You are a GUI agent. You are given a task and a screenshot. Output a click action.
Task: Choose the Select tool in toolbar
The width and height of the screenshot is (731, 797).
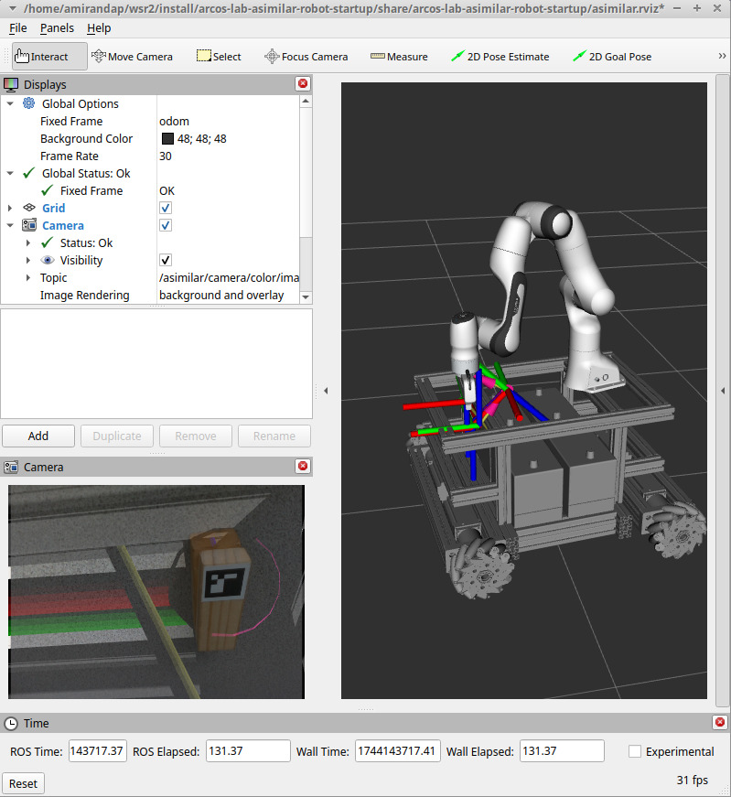pos(219,57)
